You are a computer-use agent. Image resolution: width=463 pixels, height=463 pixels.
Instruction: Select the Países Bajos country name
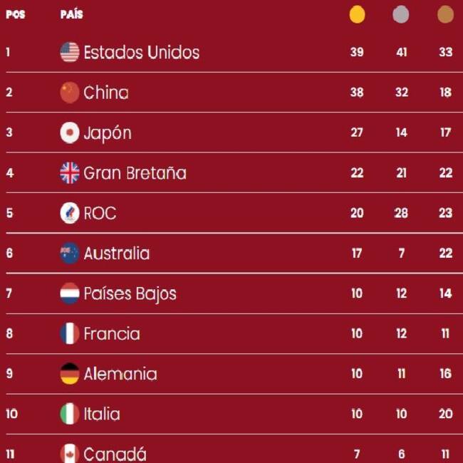(x=130, y=293)
